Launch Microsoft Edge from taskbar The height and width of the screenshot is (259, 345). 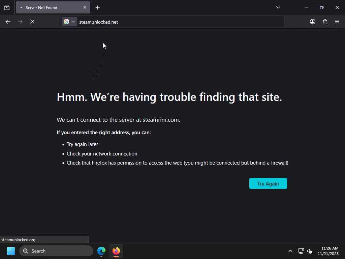101,251
